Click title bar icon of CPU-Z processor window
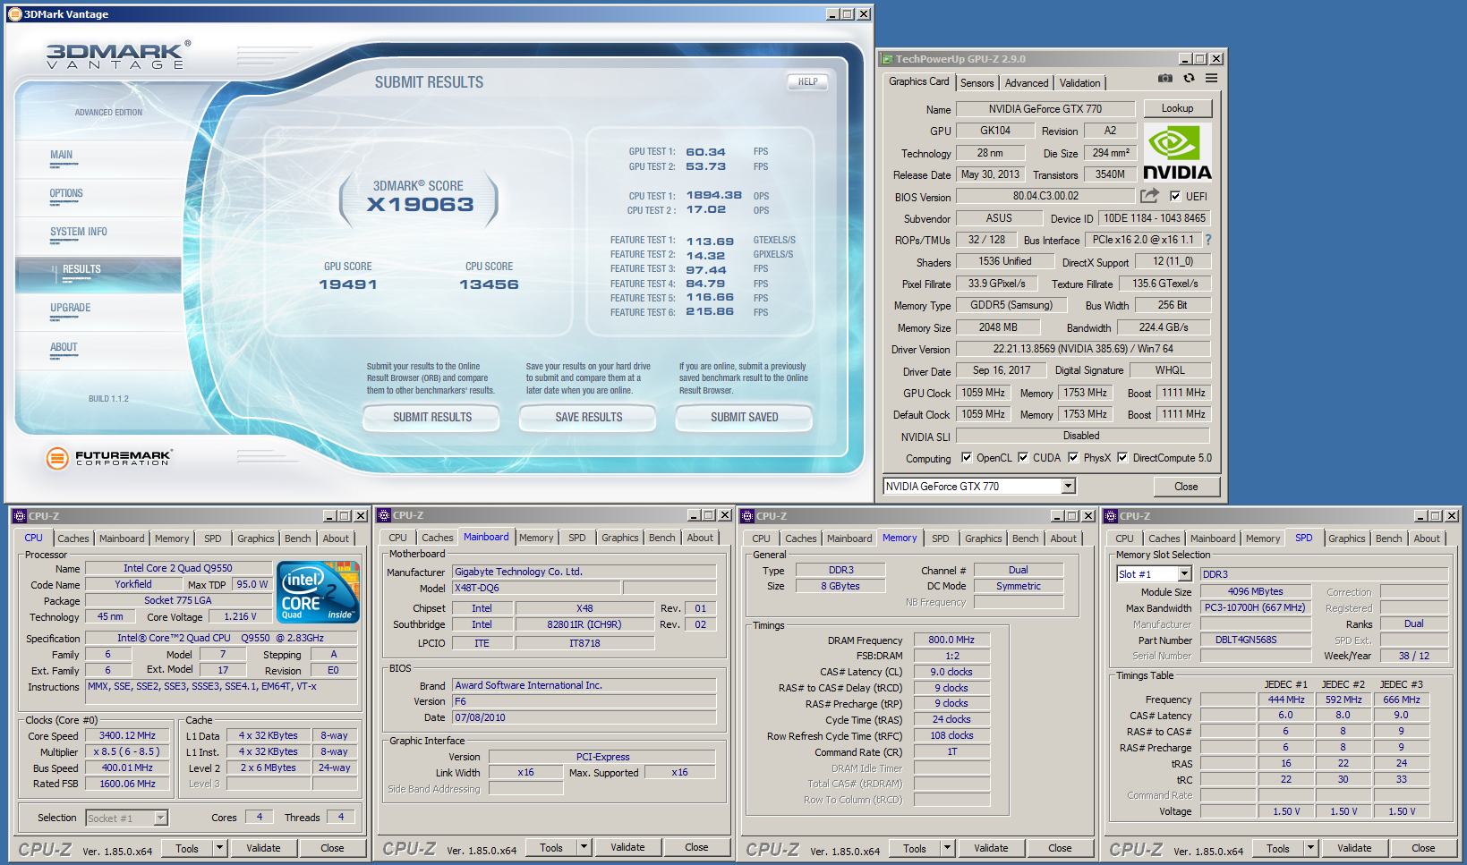The image size is (1467, 865). tap(19, 516)
